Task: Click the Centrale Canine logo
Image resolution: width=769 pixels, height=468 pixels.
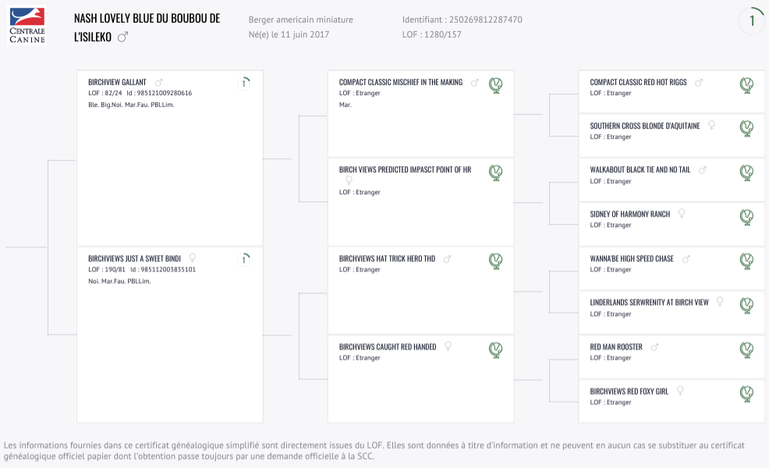Action: [x=27, y=26]
